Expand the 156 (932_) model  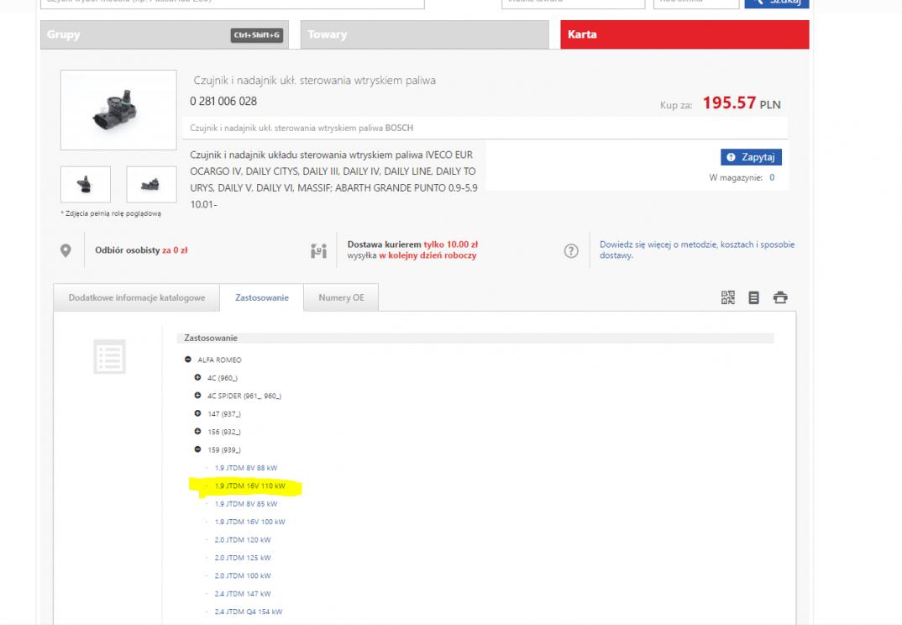197,431
